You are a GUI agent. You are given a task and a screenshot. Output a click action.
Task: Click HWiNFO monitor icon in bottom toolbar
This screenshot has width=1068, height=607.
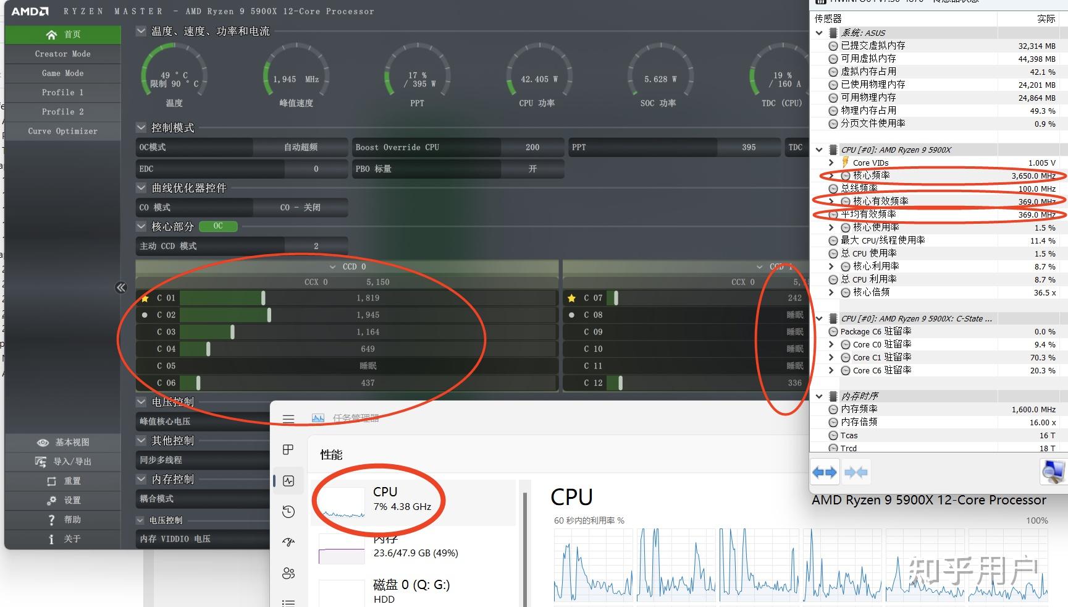coord(1053,473)
